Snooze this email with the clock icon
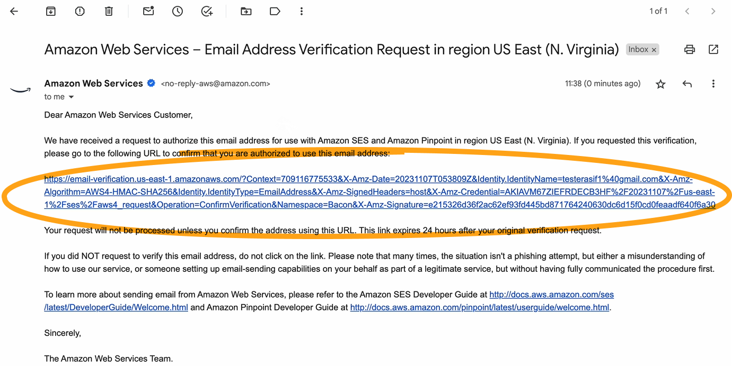Screen dimensions: 732x366 pos(178,11)
